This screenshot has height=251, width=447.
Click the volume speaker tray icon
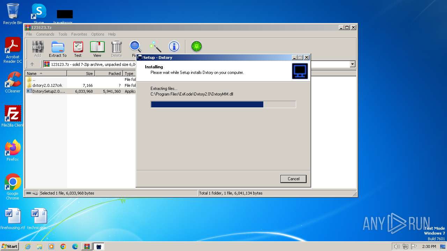pos(397,246)
